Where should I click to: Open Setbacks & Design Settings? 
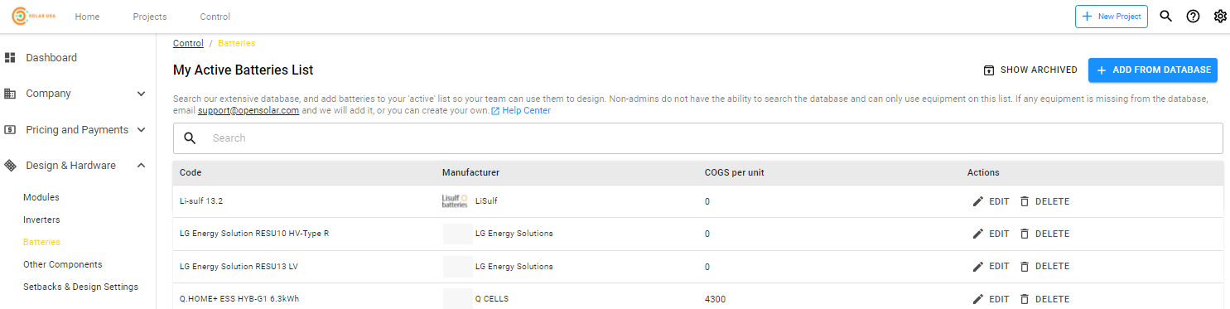(80, 287)
